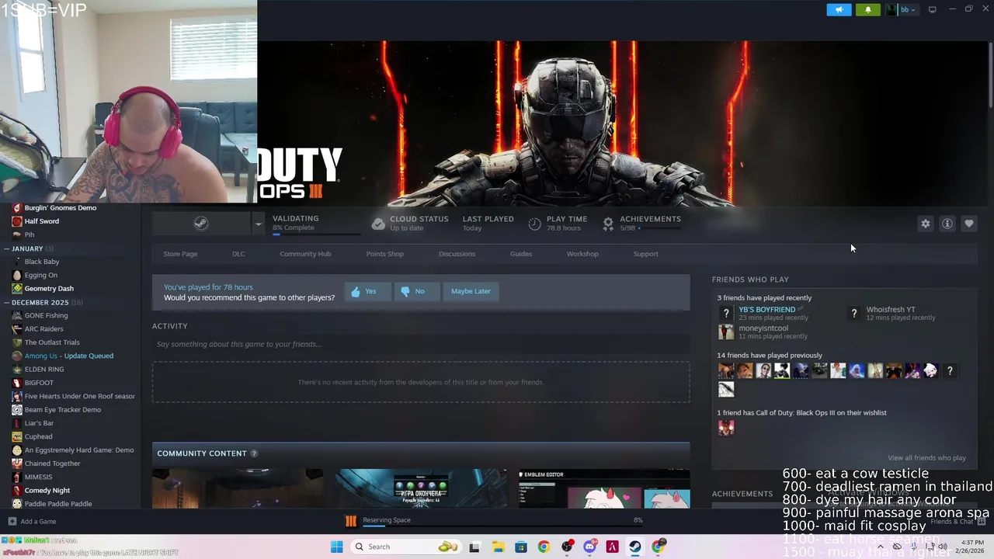Click the Chained Together game icon
Screen dimensions: 994x559
coord(17,464)
